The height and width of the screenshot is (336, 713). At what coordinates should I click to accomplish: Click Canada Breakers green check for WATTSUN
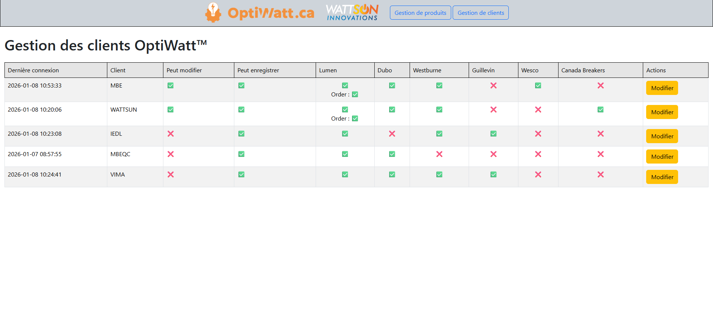(x=600, y=110)
